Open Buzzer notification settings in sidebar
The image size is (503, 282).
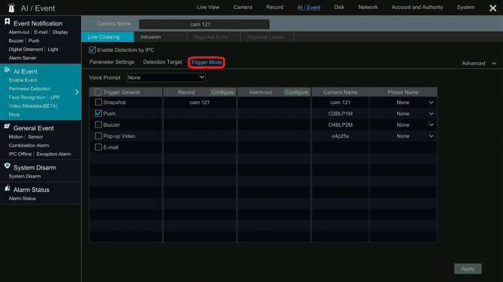[16, 40]
